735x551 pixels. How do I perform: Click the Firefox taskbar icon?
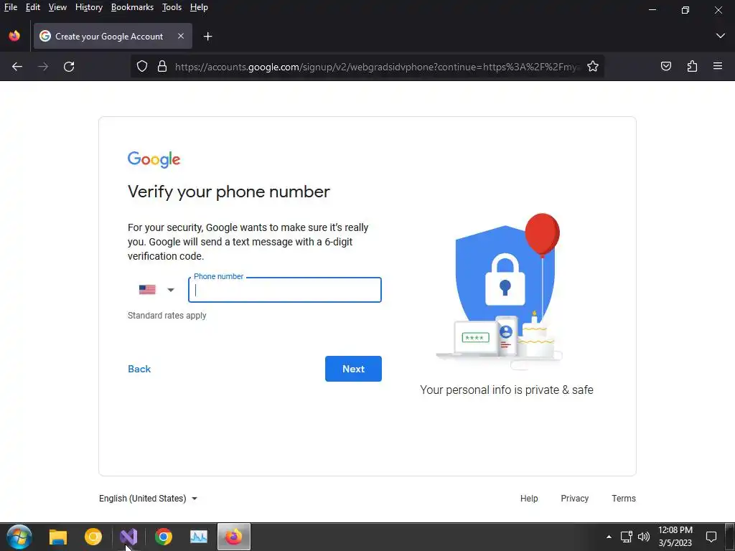click(x=234, y=537)
